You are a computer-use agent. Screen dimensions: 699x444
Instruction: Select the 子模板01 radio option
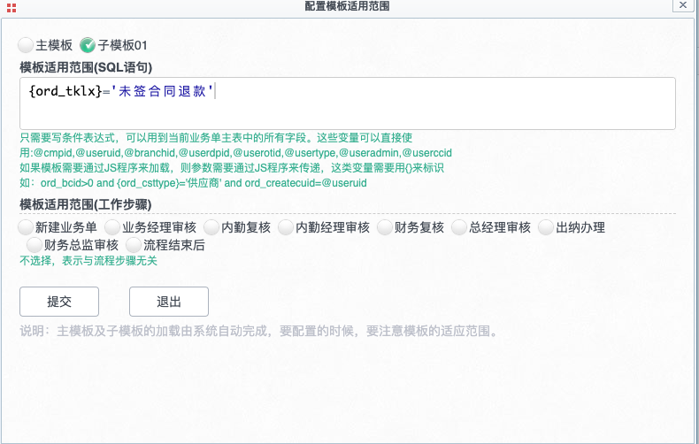pos(88,44)
